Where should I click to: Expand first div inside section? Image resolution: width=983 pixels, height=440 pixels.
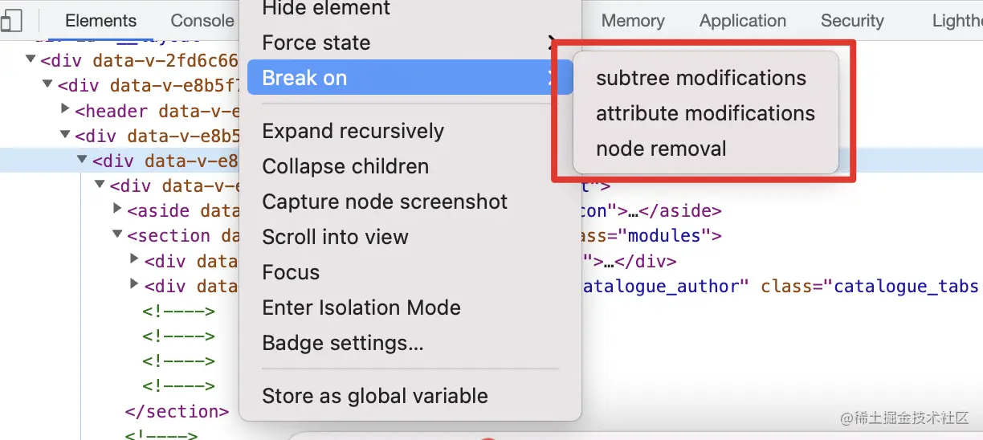click(x=135, y=260)
